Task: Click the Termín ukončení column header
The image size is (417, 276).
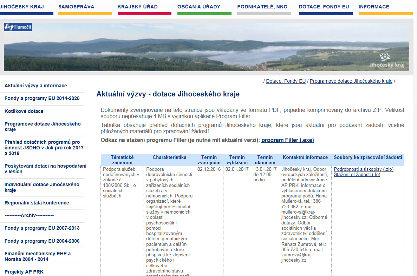Action: coord(265,160)
